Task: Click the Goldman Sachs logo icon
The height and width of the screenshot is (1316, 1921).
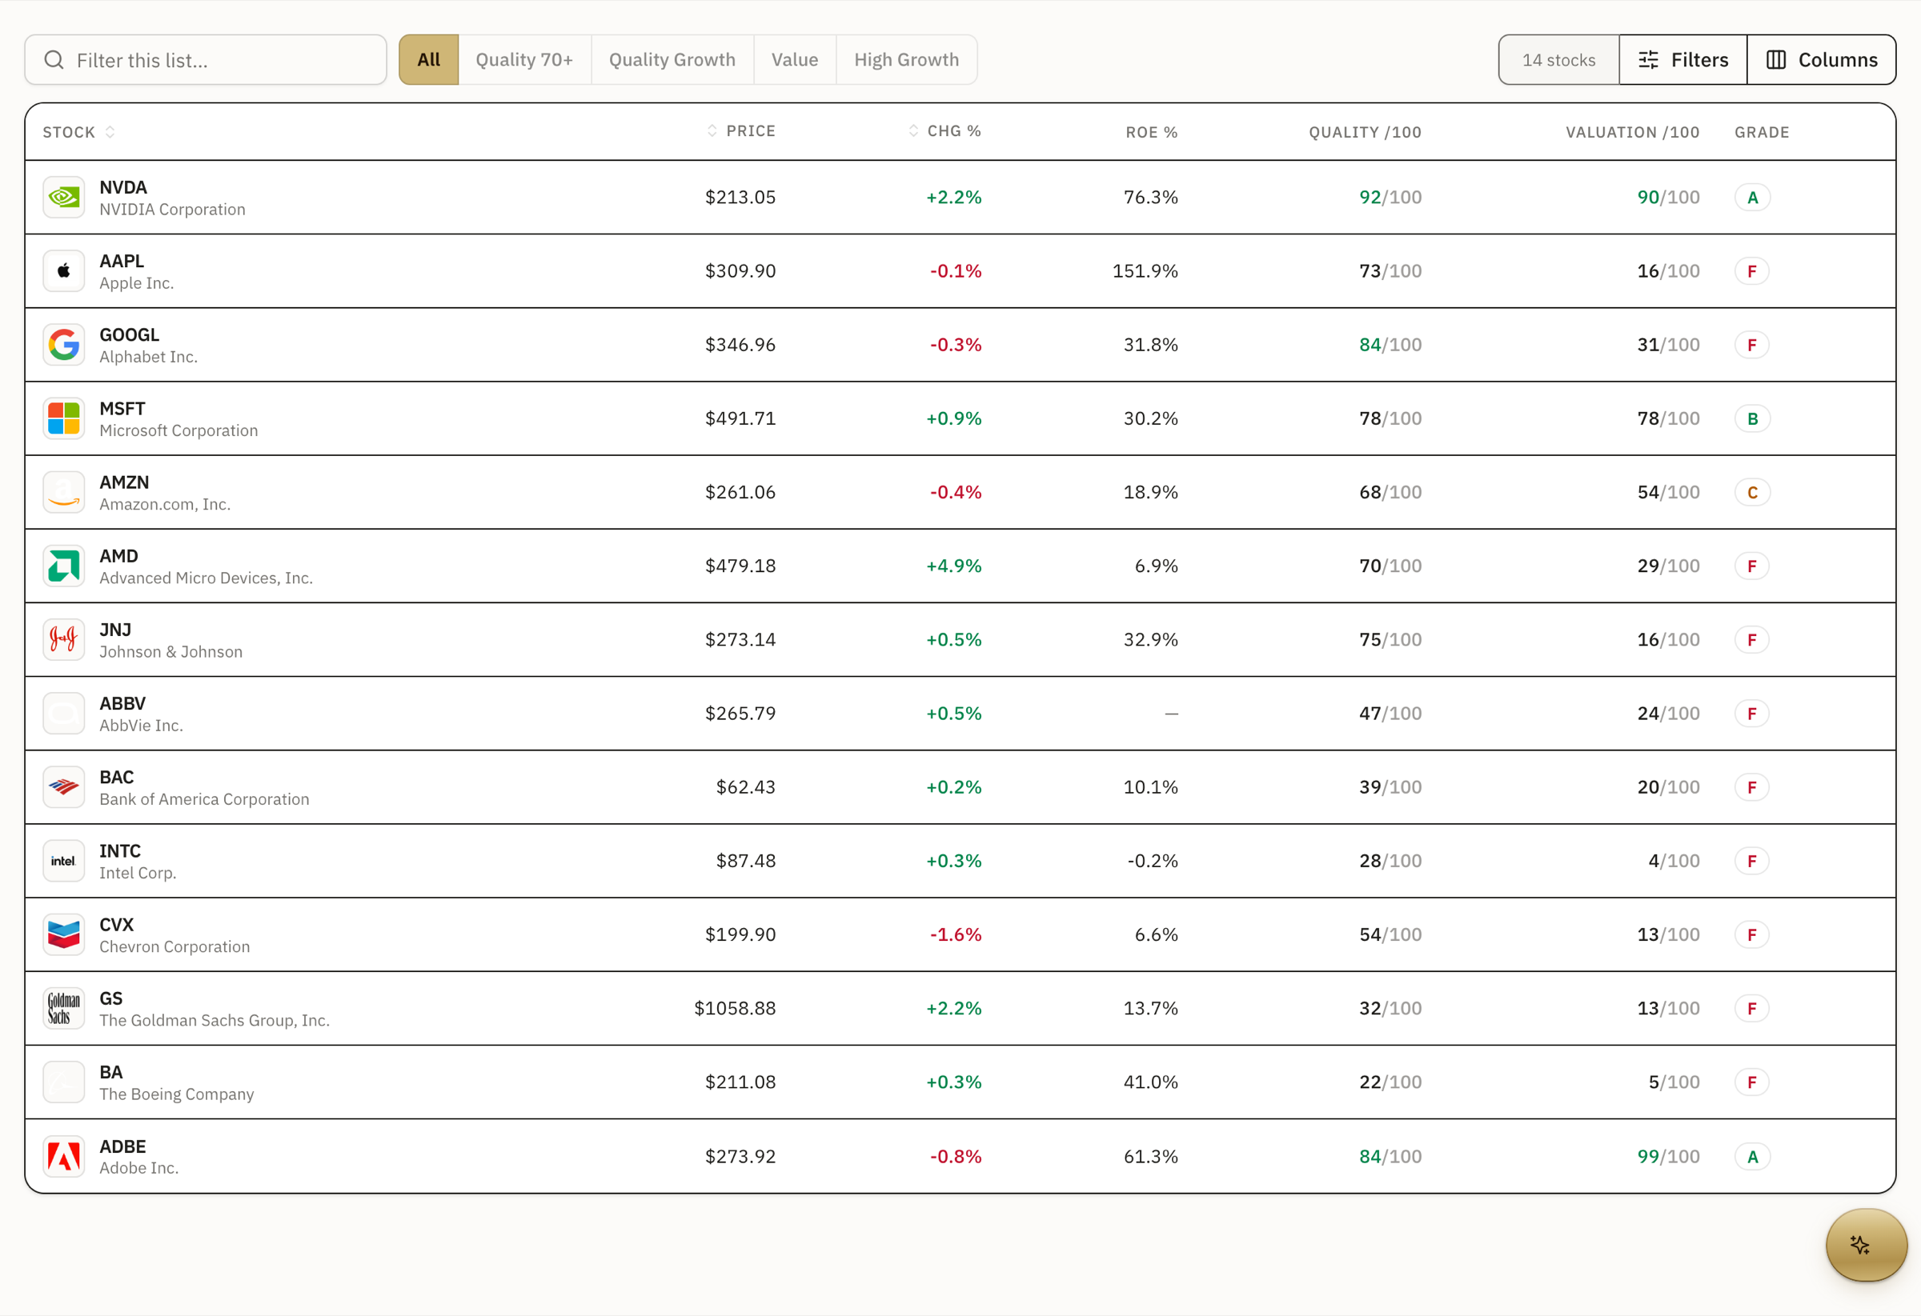Action: (64, 1008)
